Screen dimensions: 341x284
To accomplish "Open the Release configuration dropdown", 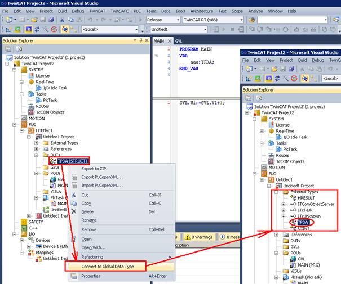I will (x=178, y=19).
